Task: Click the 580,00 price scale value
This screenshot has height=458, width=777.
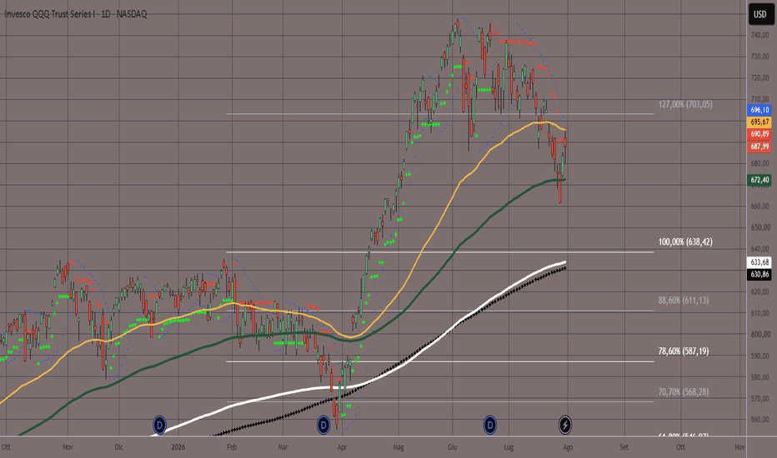Action: tap(759, 377)
